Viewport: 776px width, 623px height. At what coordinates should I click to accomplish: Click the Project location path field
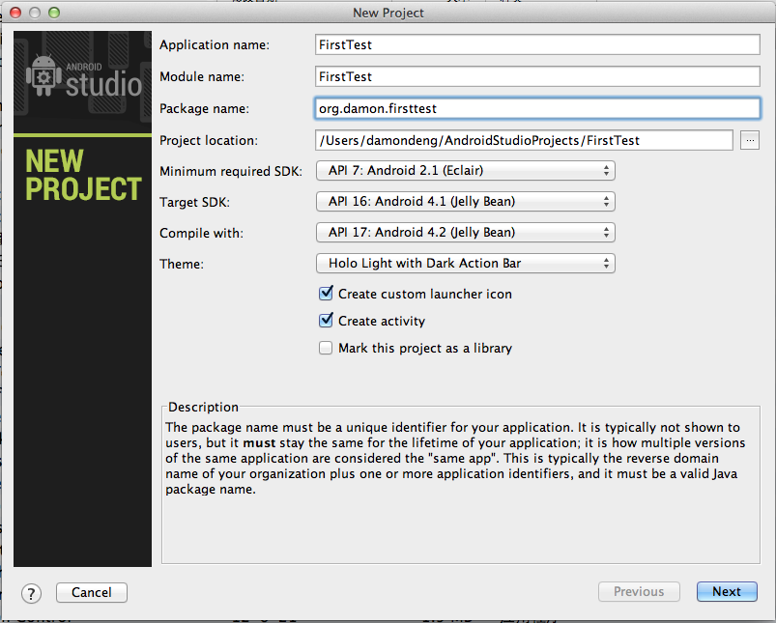524,140
